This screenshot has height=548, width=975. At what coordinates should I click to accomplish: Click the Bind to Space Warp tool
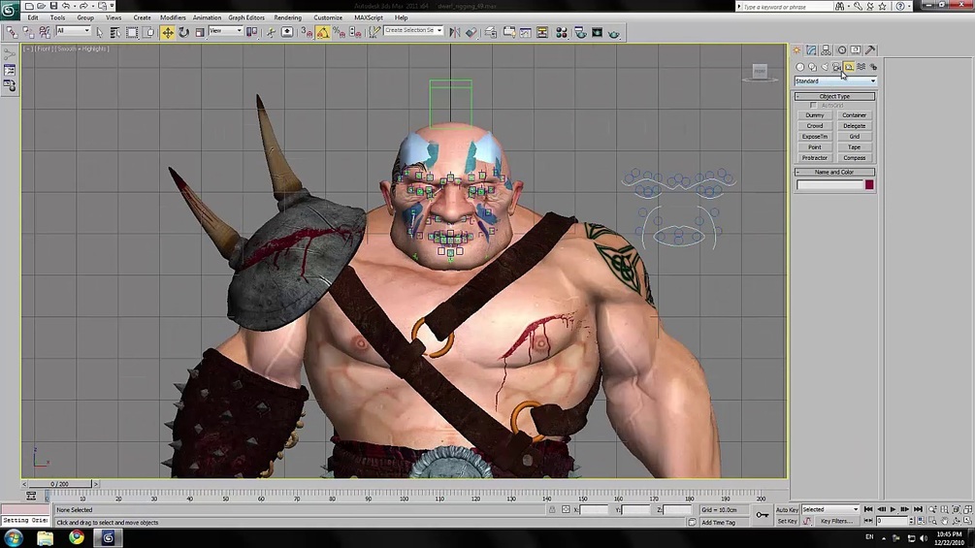tap(45, 32)
